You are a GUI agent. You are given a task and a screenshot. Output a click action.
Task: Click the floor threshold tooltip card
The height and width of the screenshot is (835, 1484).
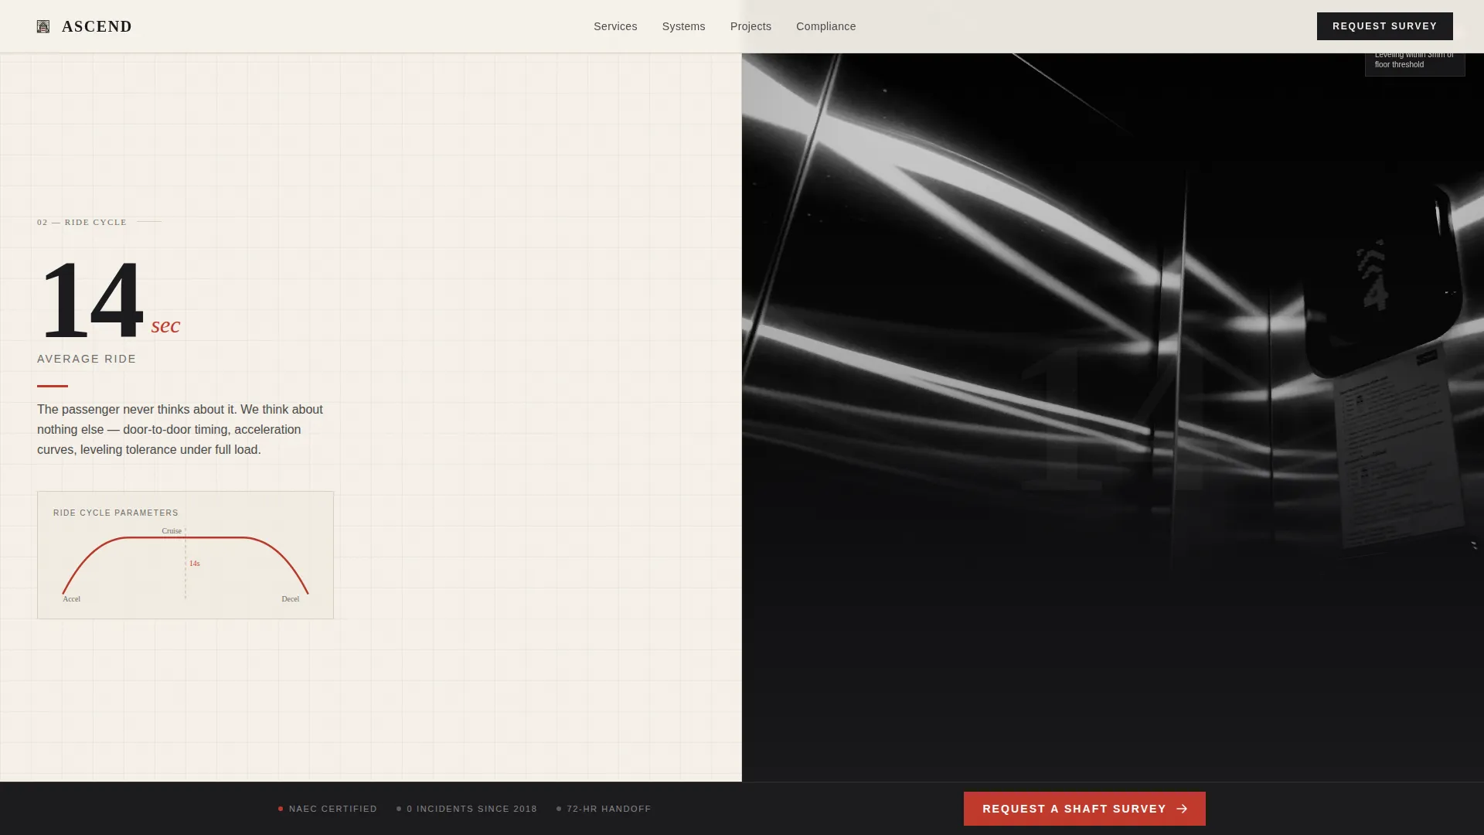1414,64
